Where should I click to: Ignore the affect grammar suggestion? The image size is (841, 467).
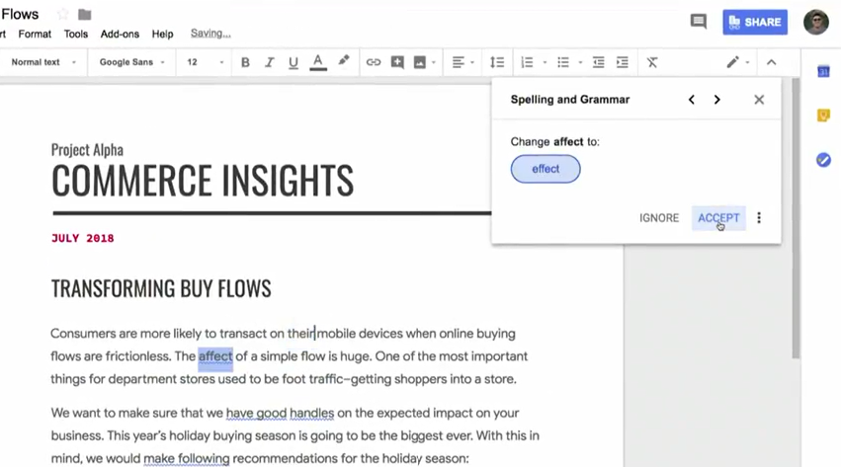click(659, 218)
